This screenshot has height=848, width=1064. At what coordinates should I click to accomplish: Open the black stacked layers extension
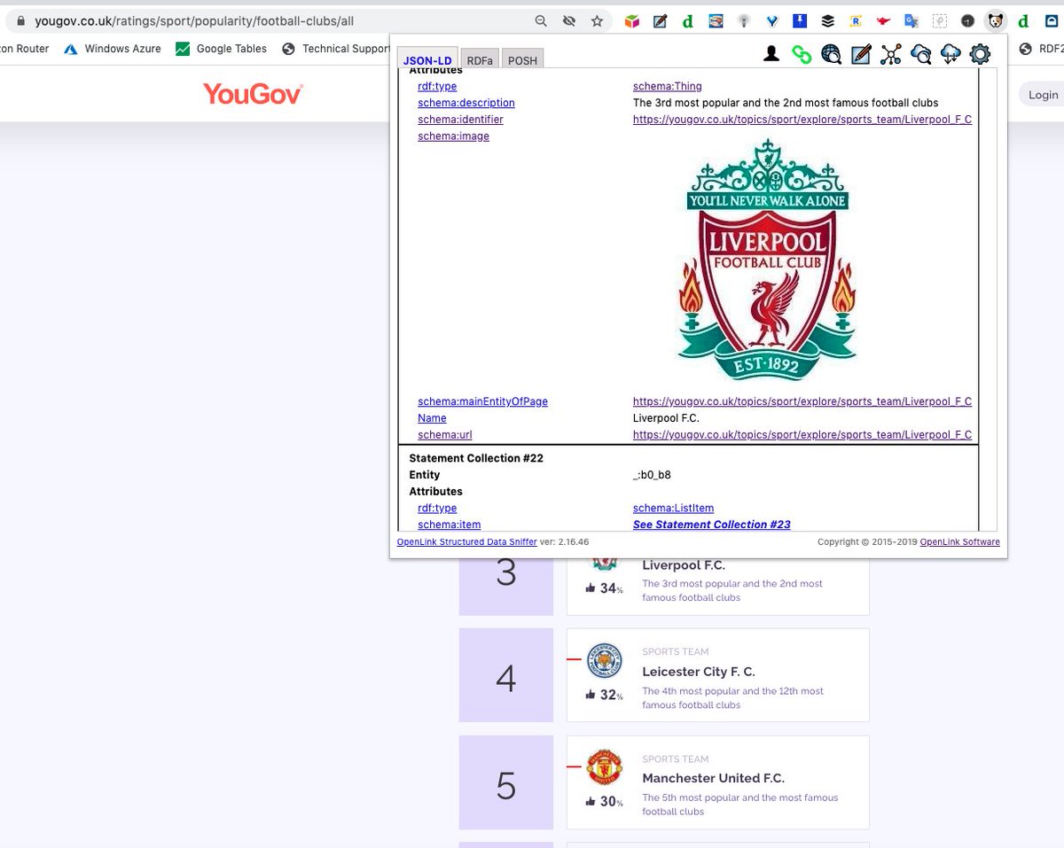(x=827, y=20)
